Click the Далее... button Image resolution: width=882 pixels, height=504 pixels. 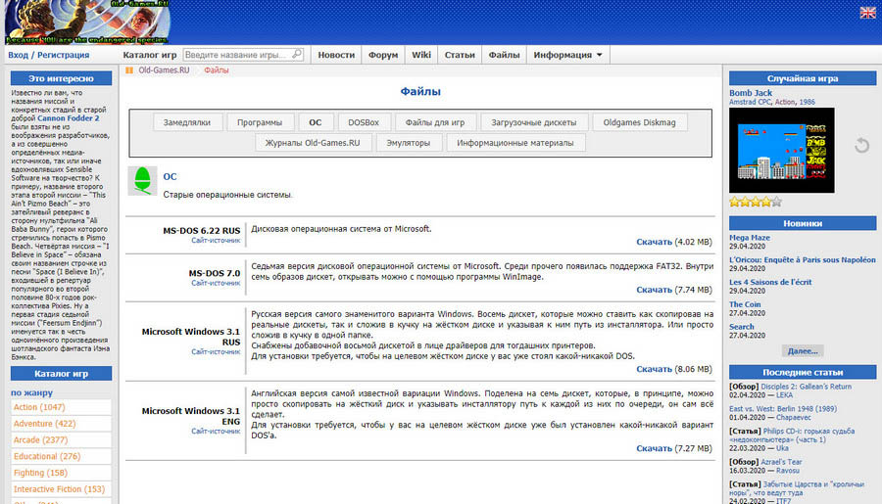[x=803, y=351]
